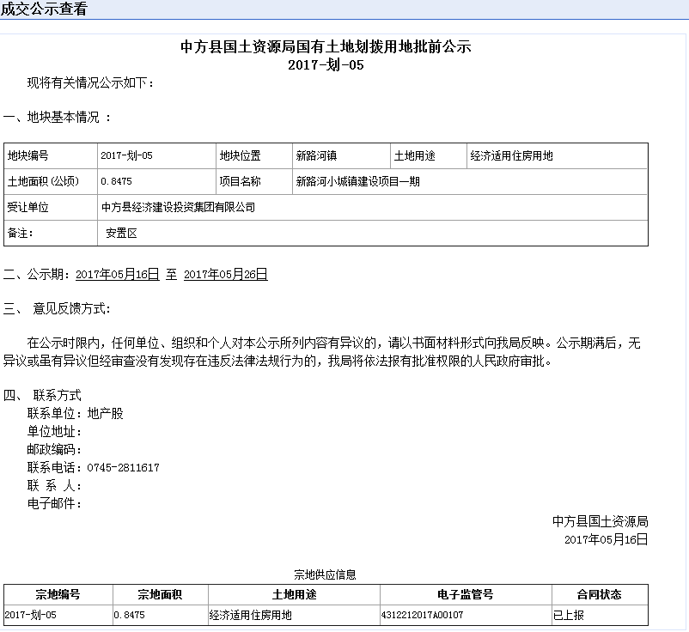Click the 已上报 contract status cell
The height and width of the screenshot is (632, 689).
[x=569, y=616]
